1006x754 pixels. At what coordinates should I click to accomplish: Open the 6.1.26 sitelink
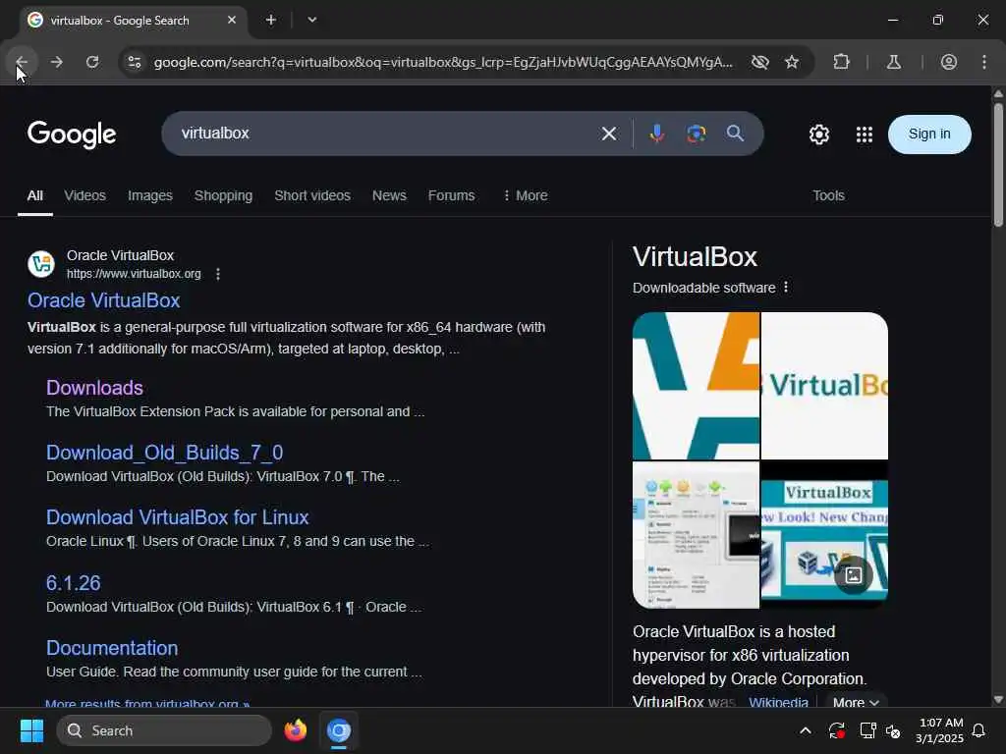[x=73, y=583]
